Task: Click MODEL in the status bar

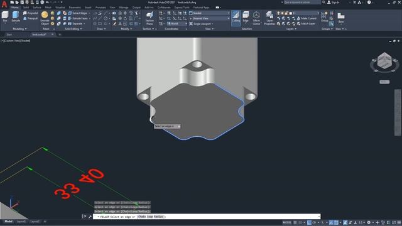Action: [287, 222]
